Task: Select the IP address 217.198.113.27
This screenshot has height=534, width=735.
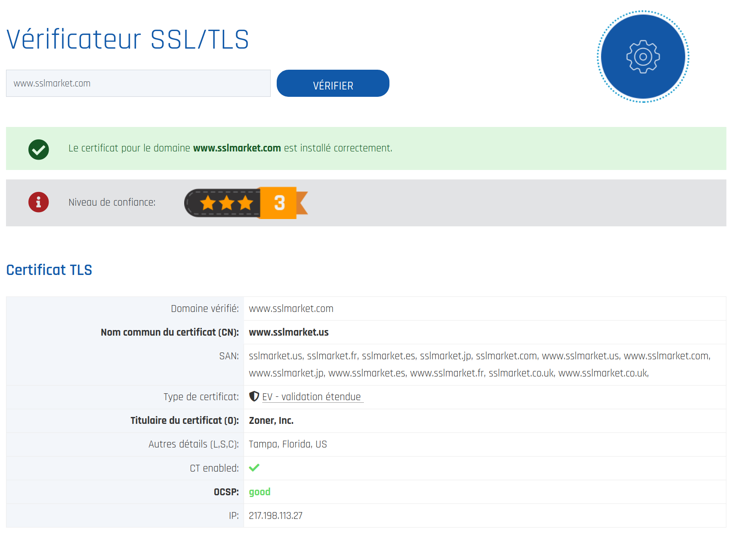Action: click(275, 515)
